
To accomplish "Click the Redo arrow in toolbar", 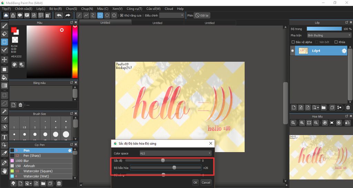I will [68, 15].
